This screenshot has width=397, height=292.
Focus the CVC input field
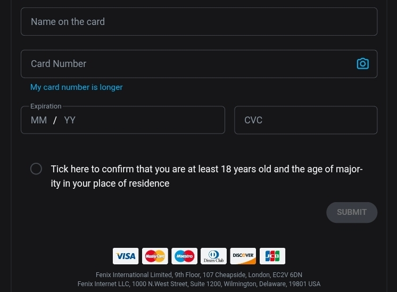click(x=305, y=120)
